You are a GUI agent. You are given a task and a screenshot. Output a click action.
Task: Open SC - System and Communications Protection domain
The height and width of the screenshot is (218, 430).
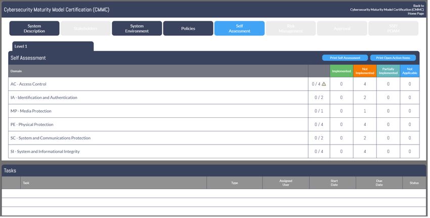[51, 138]
